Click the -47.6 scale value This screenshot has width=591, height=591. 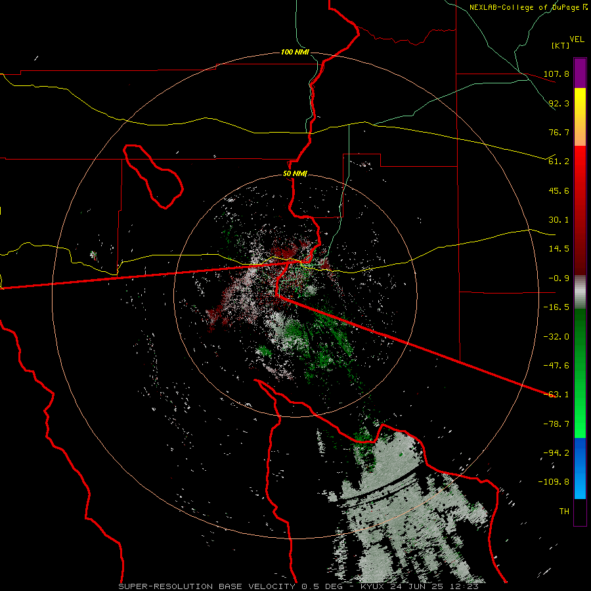[x=556, y=366]
